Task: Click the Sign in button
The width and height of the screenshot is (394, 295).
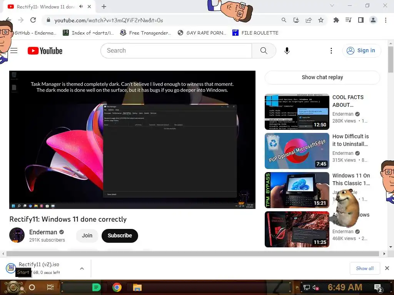Action: (x=362, y=50)
